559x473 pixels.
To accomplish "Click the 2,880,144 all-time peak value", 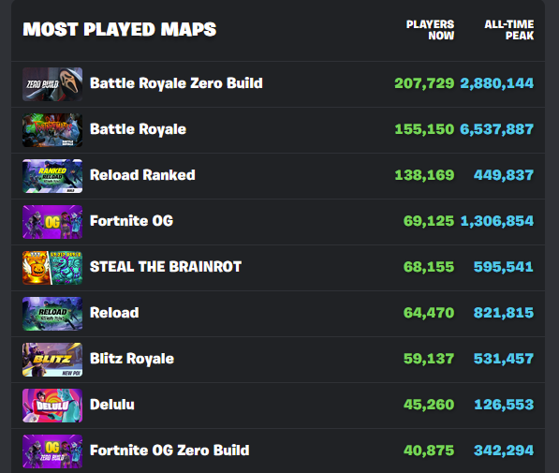I will pyautogui.click(x=497, y=83).
